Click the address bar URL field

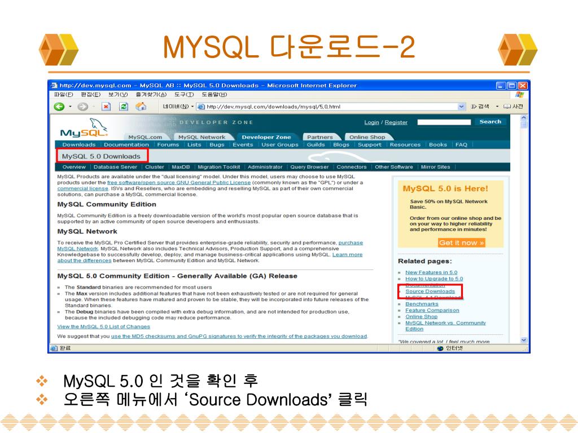[x=331, y=107]
